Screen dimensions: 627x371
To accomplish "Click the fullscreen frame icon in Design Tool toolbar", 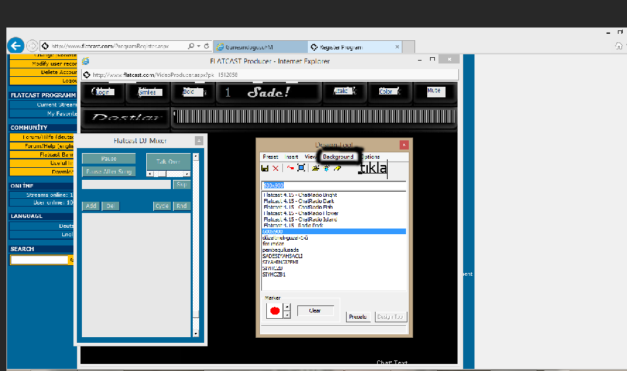I will (x=301, y=168).
